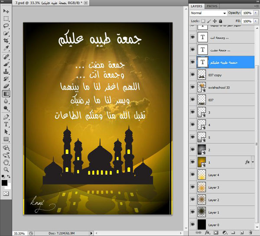The image size is (260, 236).
Task: Select the Move tool
Action: point(6,11)
